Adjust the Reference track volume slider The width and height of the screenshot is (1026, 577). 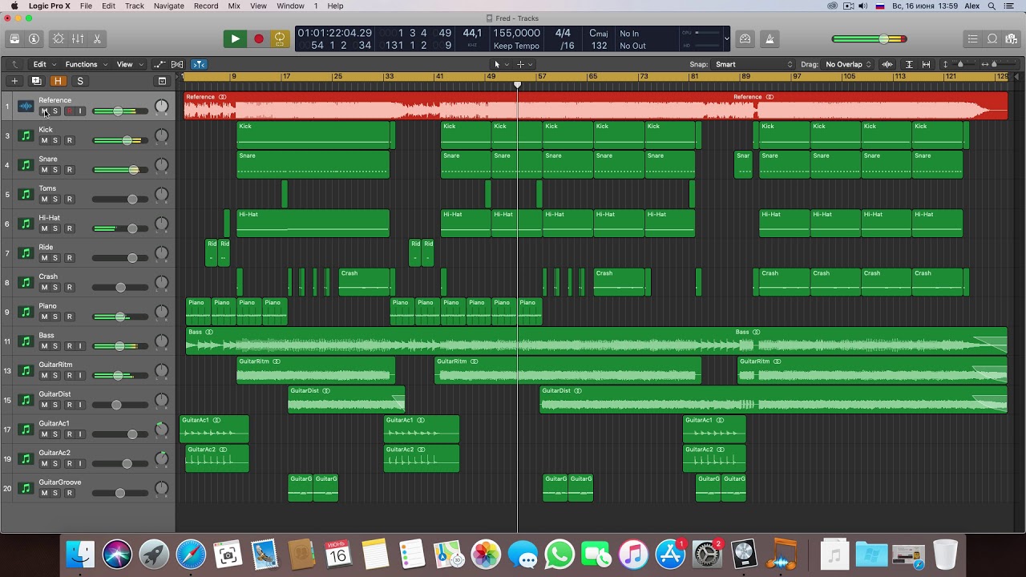click(x=120, y=111)
